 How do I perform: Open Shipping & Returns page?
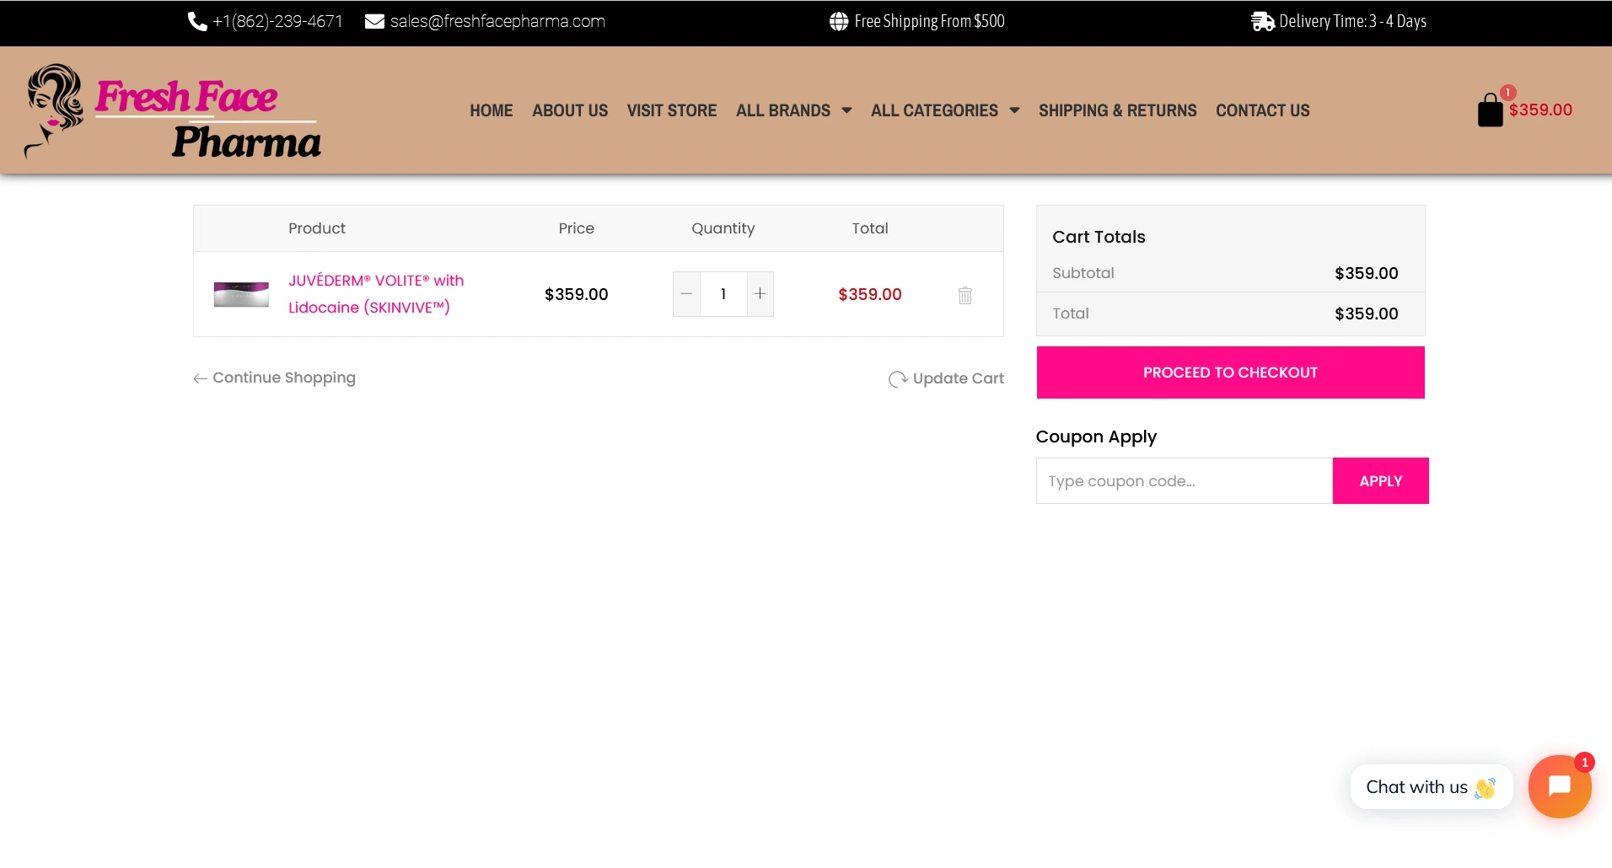[x=1117, y=110]
